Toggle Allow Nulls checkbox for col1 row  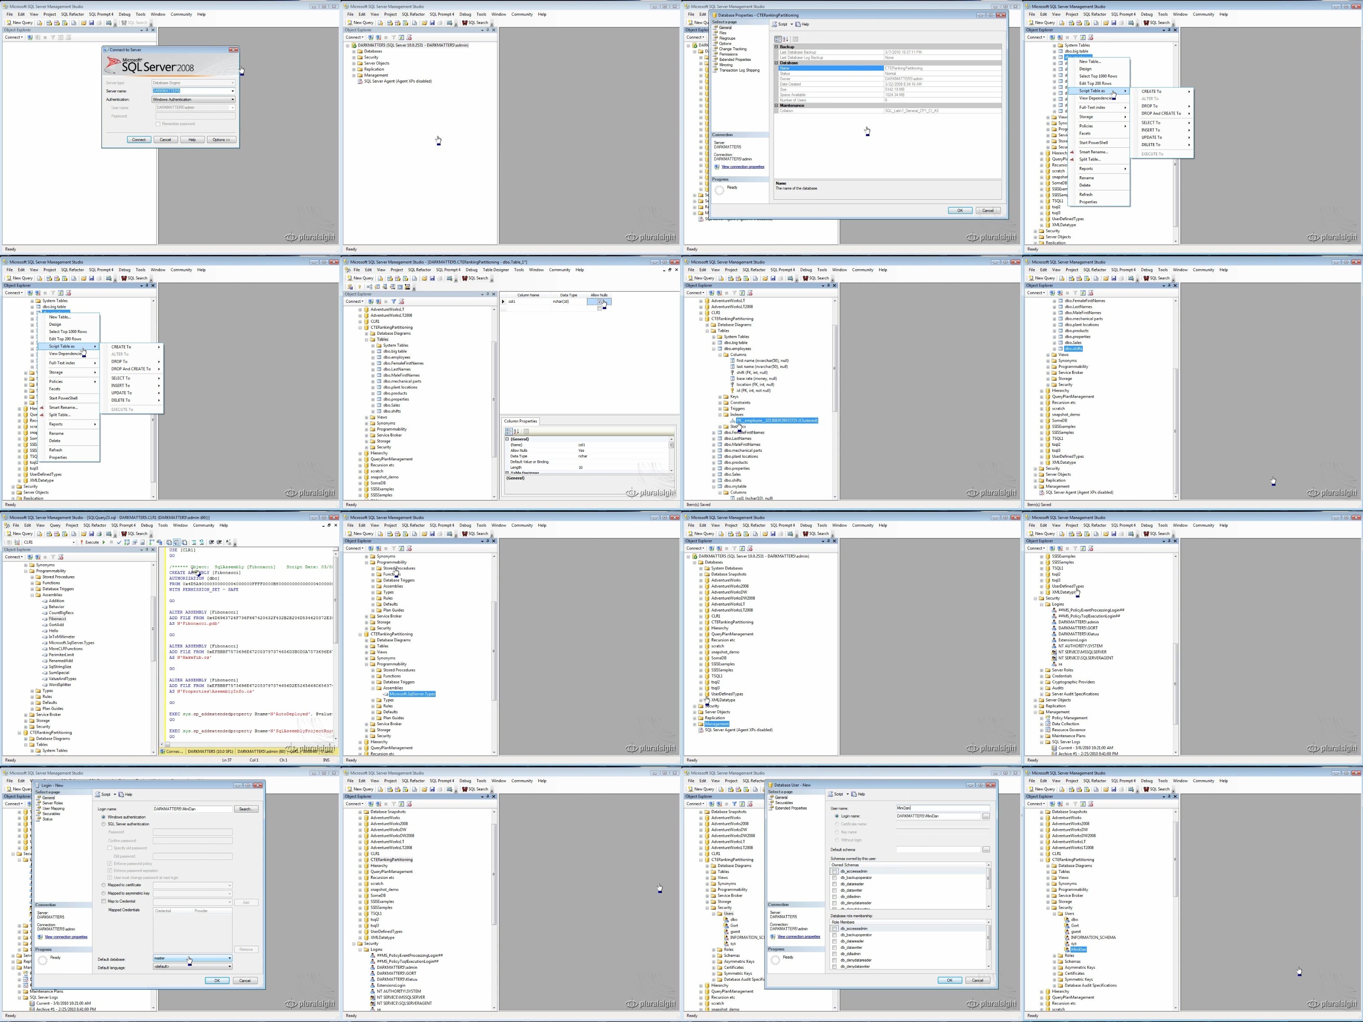click(600, 301)
